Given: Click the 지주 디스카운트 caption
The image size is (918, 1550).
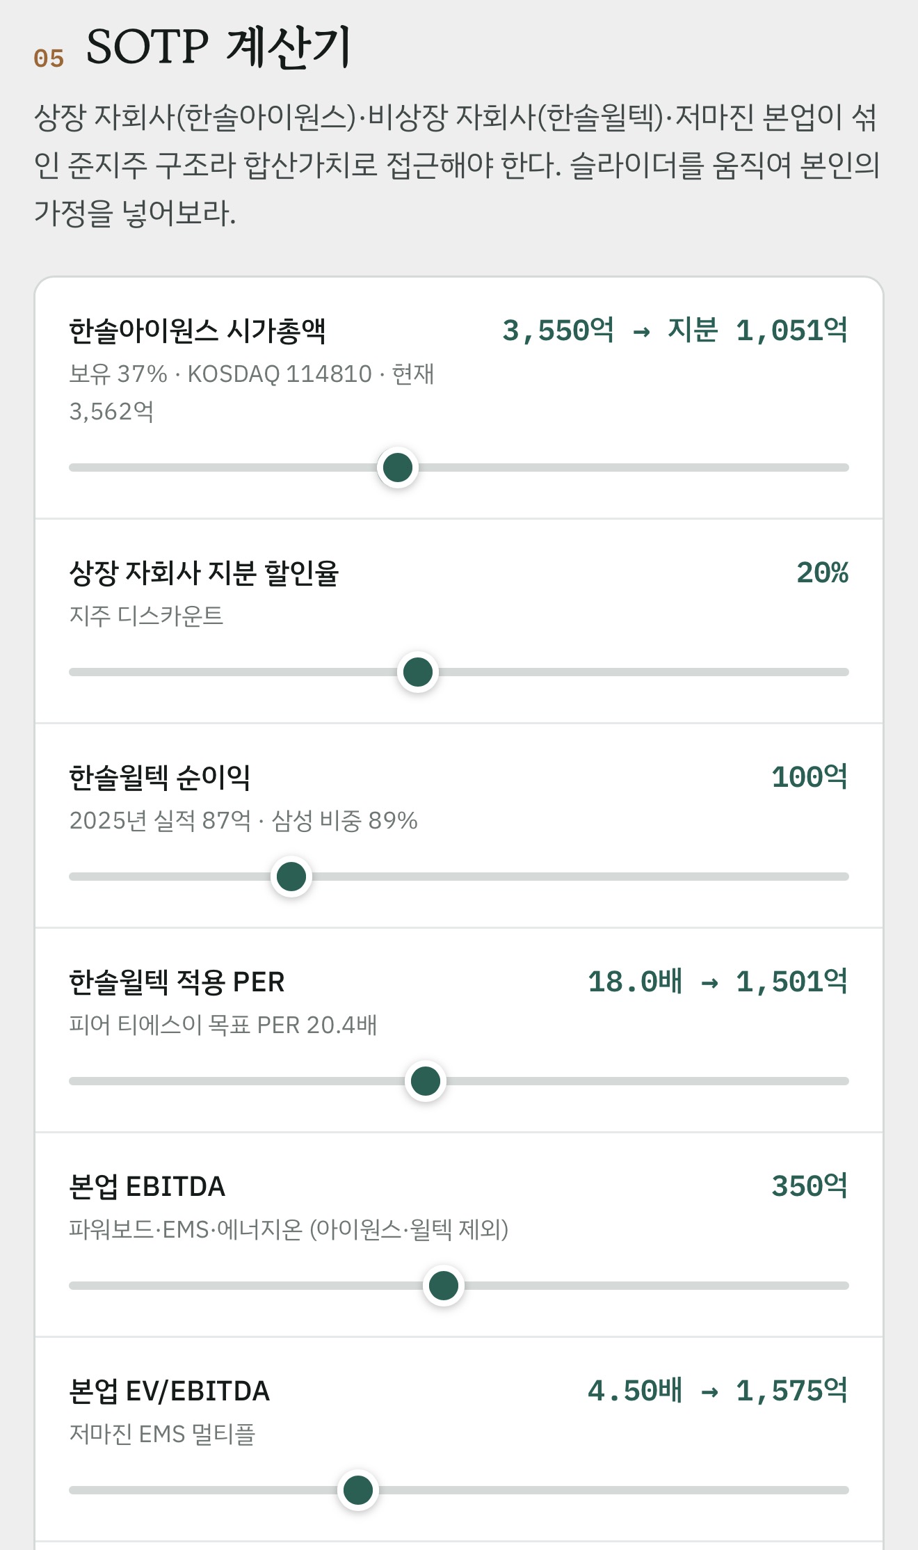Looking at the screenshot, I should pyautogui.click(x=146, y=616).
